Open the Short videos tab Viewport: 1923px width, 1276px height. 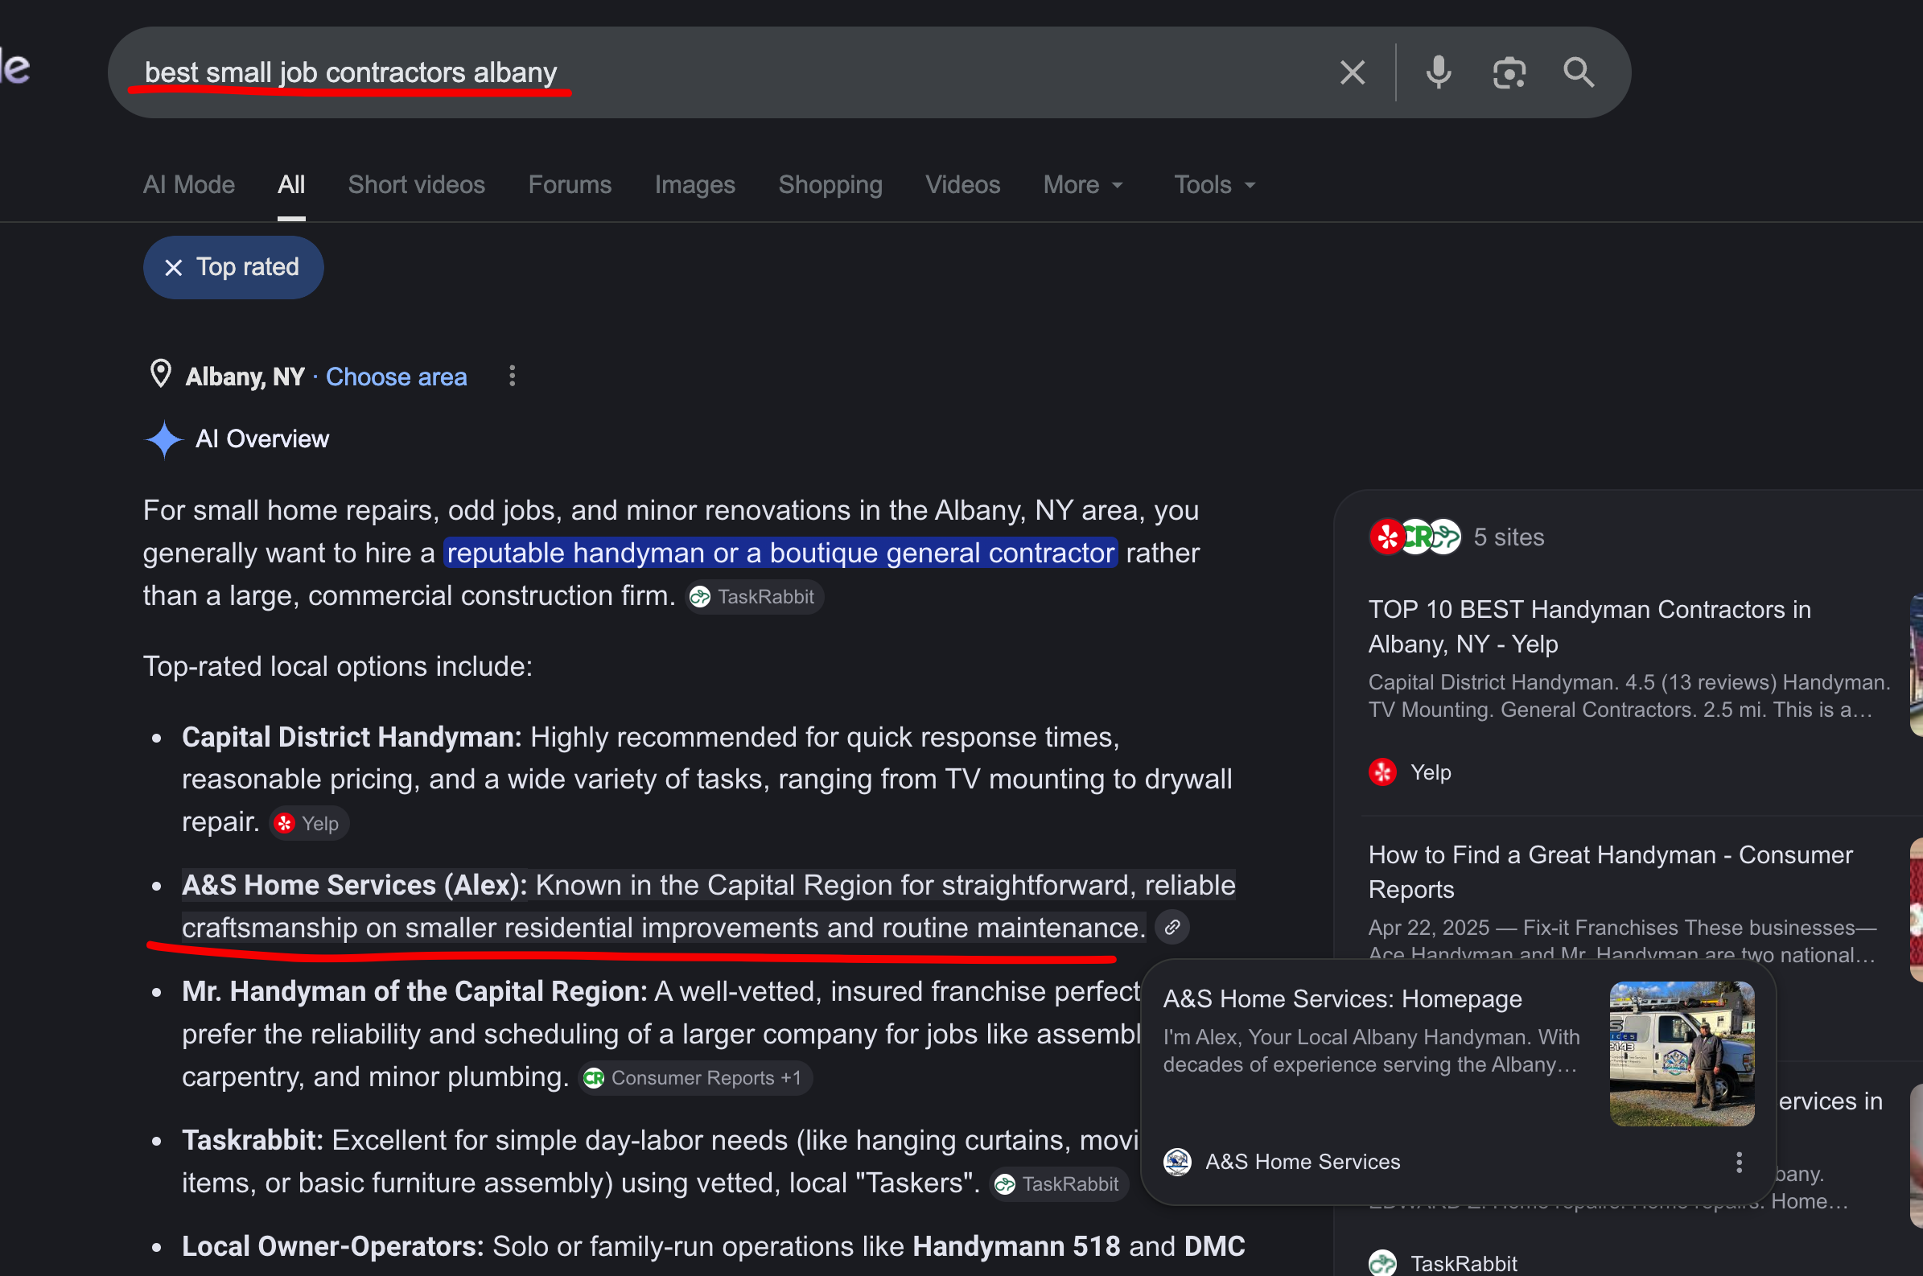click(x=417, y=185)
